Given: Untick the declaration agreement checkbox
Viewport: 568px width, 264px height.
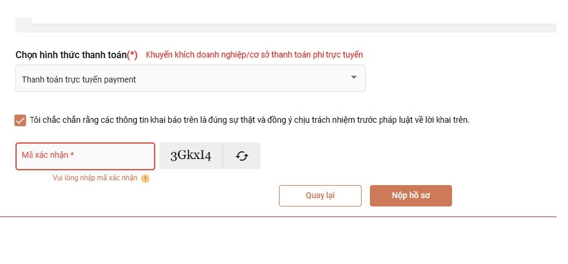Looking at the screenshot, I should click(20, 120).
